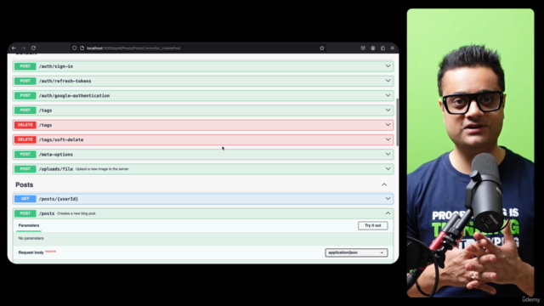Click the shield icon in the address bar

[x=74, y=48]
